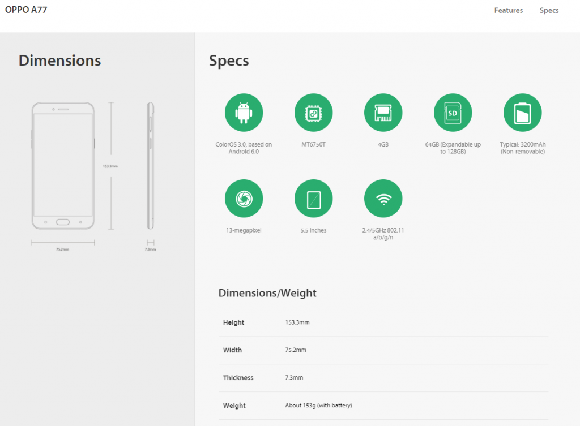Open the Features tab in header

tap(508, 10)
